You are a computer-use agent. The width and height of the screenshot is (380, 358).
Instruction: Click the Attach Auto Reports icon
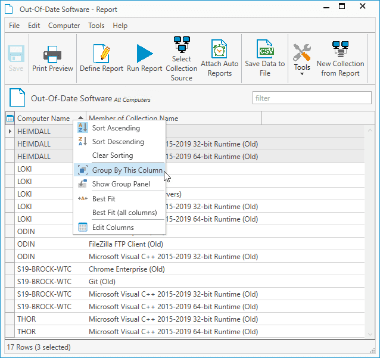tap(219, 49)
